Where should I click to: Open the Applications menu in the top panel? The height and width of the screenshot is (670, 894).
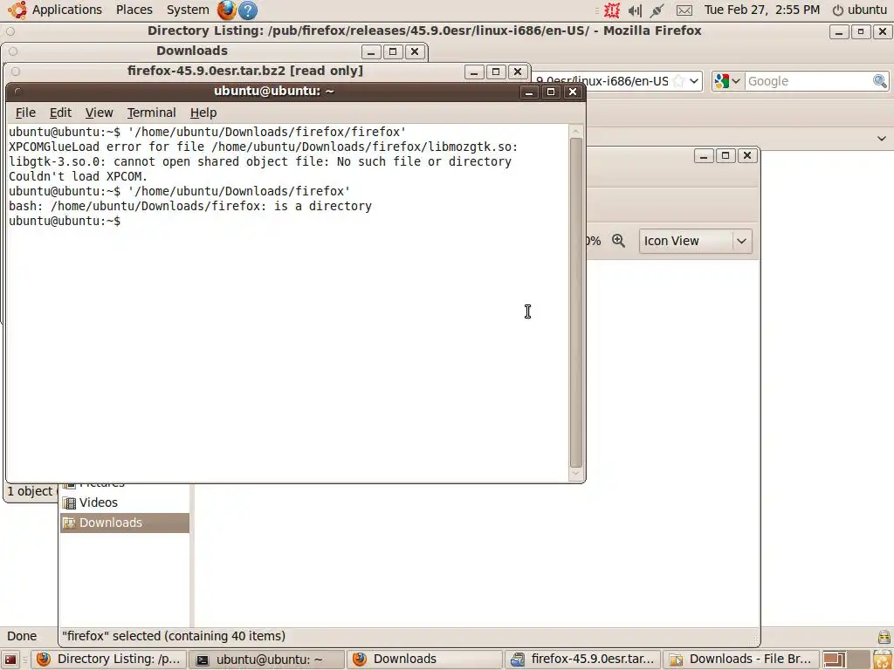(66, 10)
